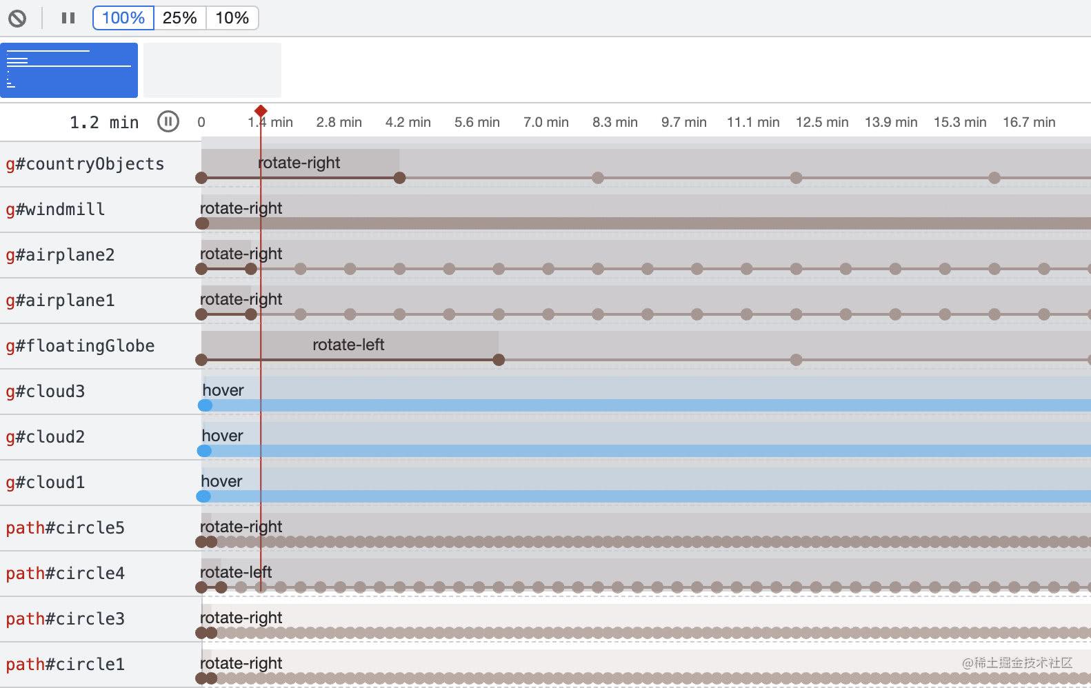Click the 0 mark on timeline ruler
The width and height of the screenshot is (1091, 688).
pyautogui.click(x=201, y=122)
